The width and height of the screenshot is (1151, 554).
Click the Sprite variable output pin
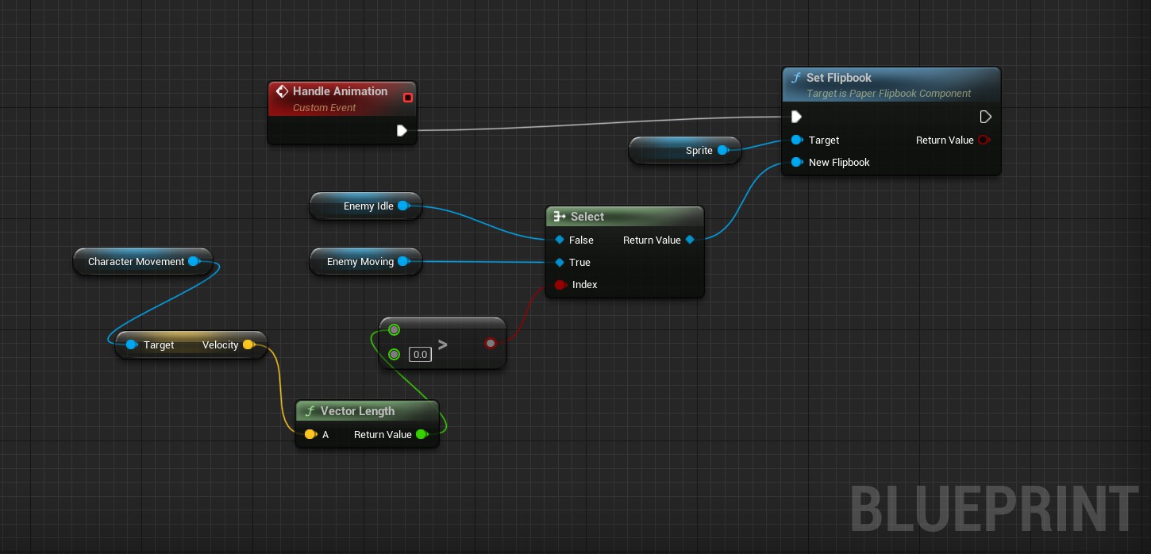722,150
